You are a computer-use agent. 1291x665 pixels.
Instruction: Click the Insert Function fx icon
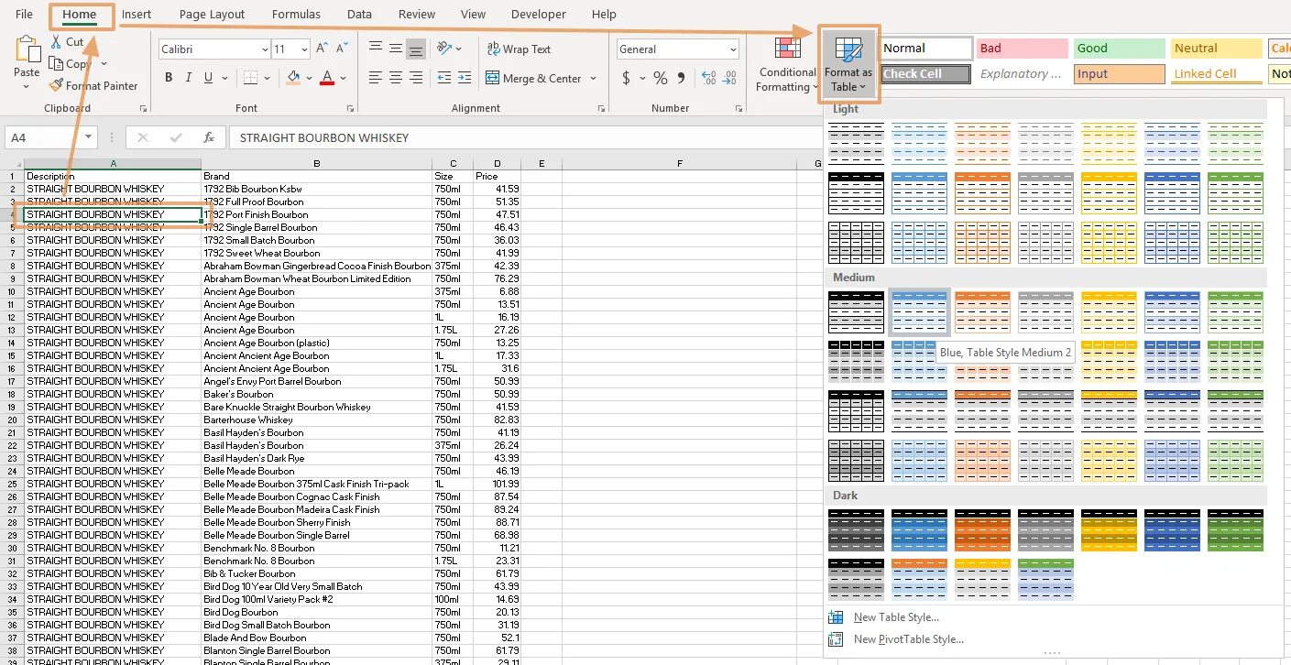coord(209,137)
